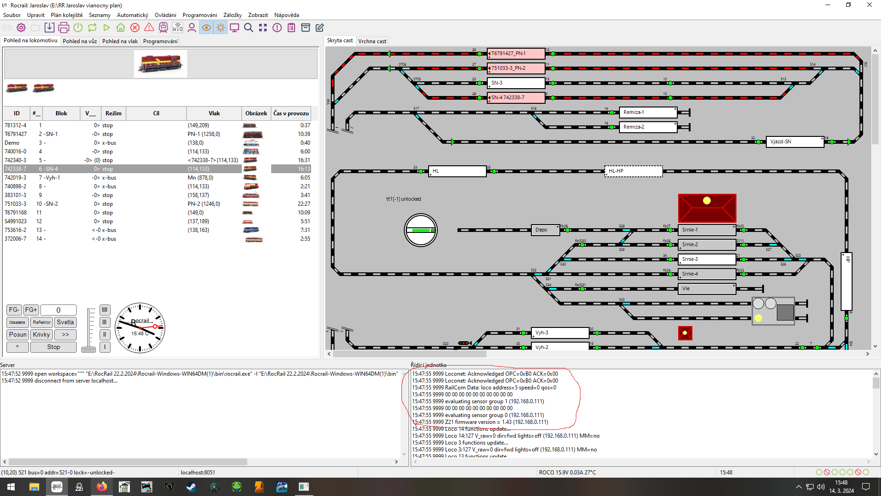Image resolution: width=881 pixels, height=496 pixels.
Task: Click the ^ direction button beside Stop
Action: [17, 347]
